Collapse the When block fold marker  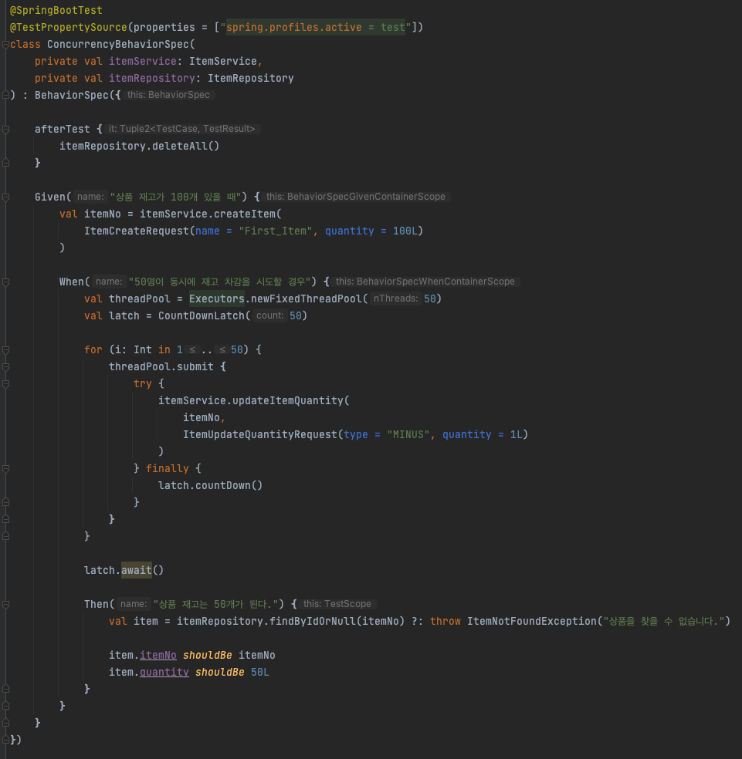(x=6, y=282)
